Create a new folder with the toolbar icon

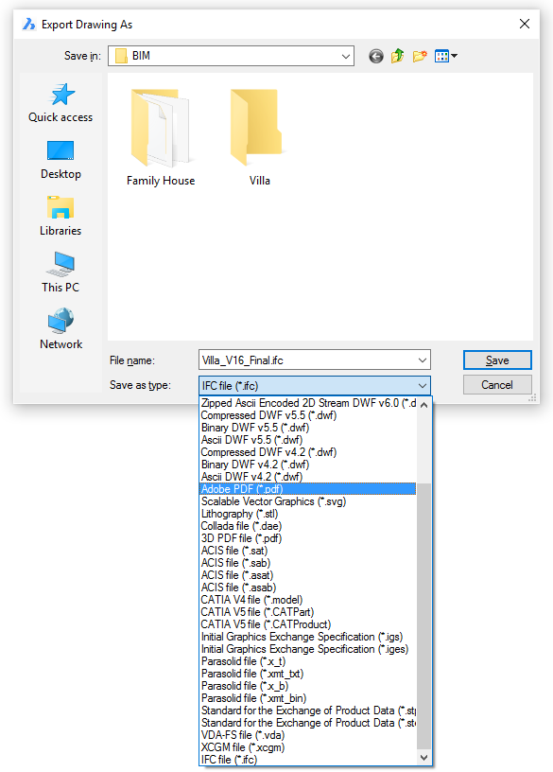coord(420,56)
